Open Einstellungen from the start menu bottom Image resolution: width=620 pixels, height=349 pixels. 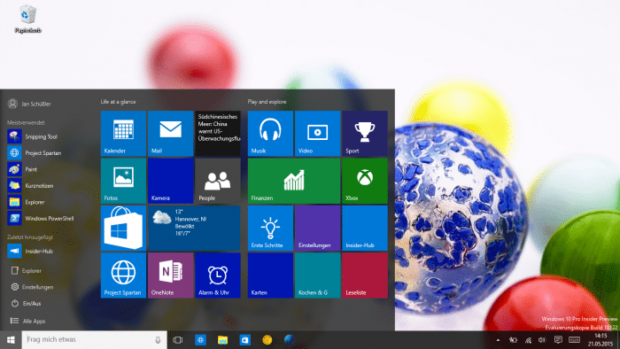(x=32, y=287)
